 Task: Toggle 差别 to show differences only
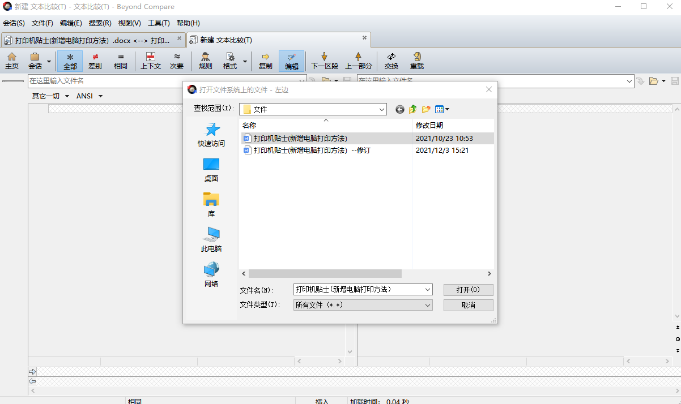pos(95,61)
